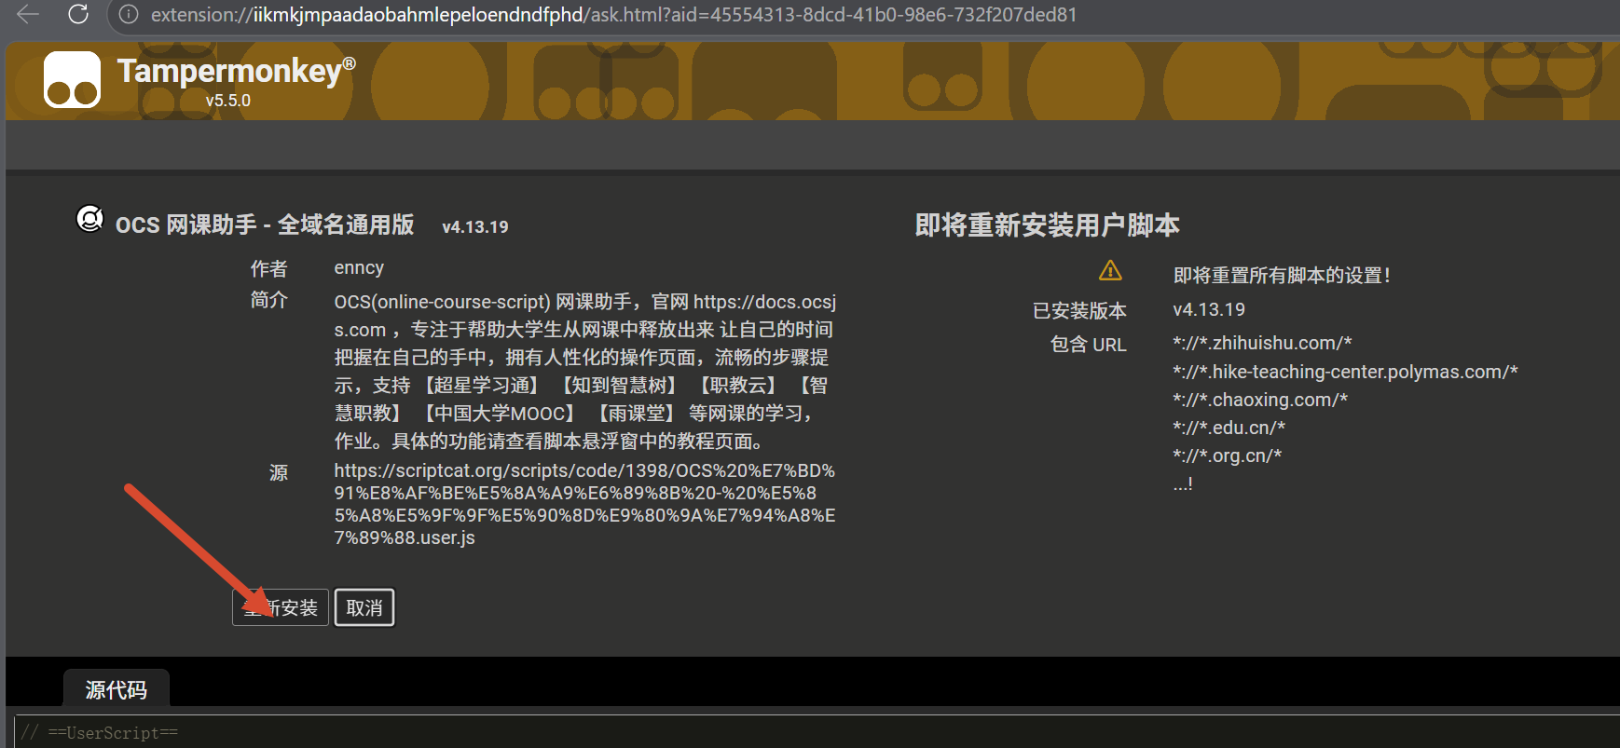This screenshot has width=1620, height=748.
Task: Click the author name enncy
Action: click(x=359, y=268)
